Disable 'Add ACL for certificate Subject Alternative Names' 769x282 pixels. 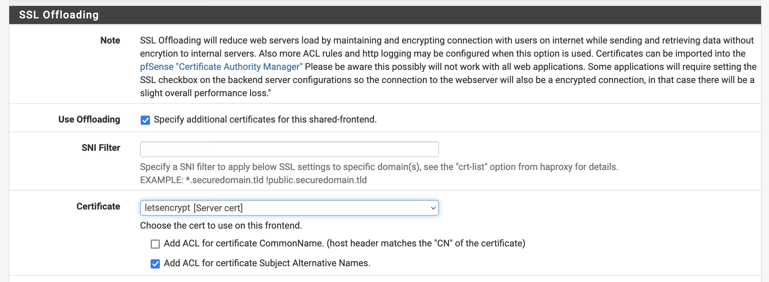pos(155,263)
